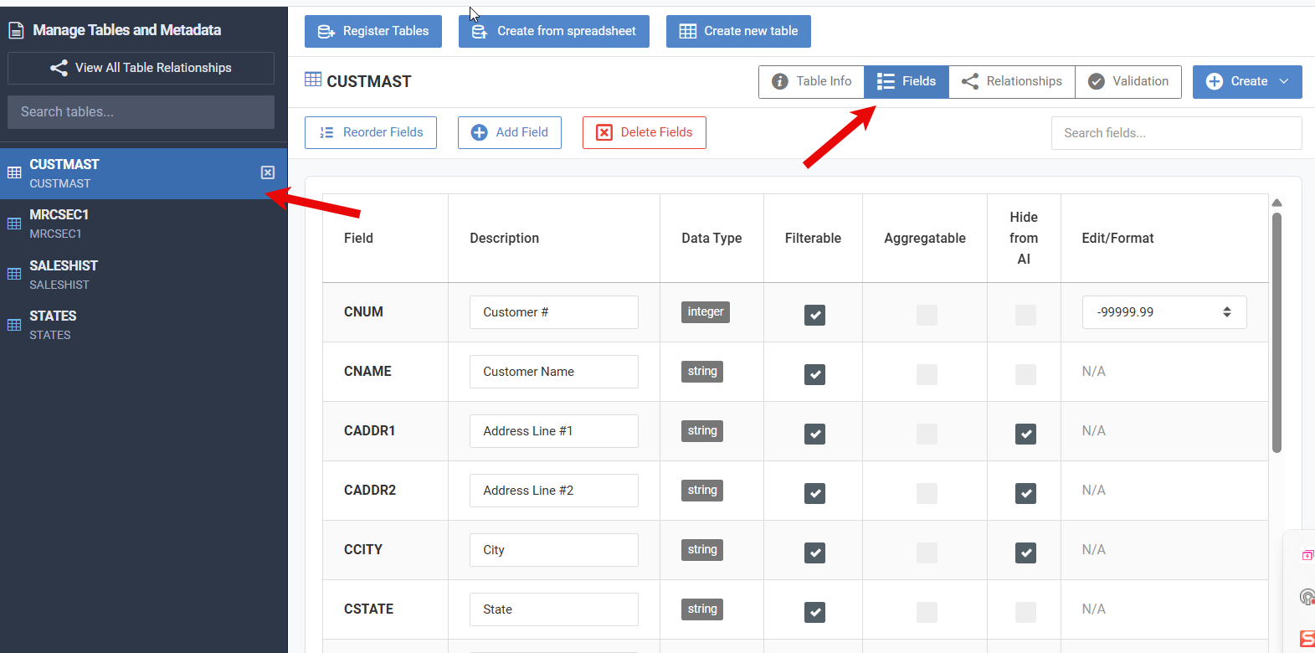Open the Table Info tab
Image resolution: width=1315 pixels, height=653 pixels.
(x=811, y=81)
